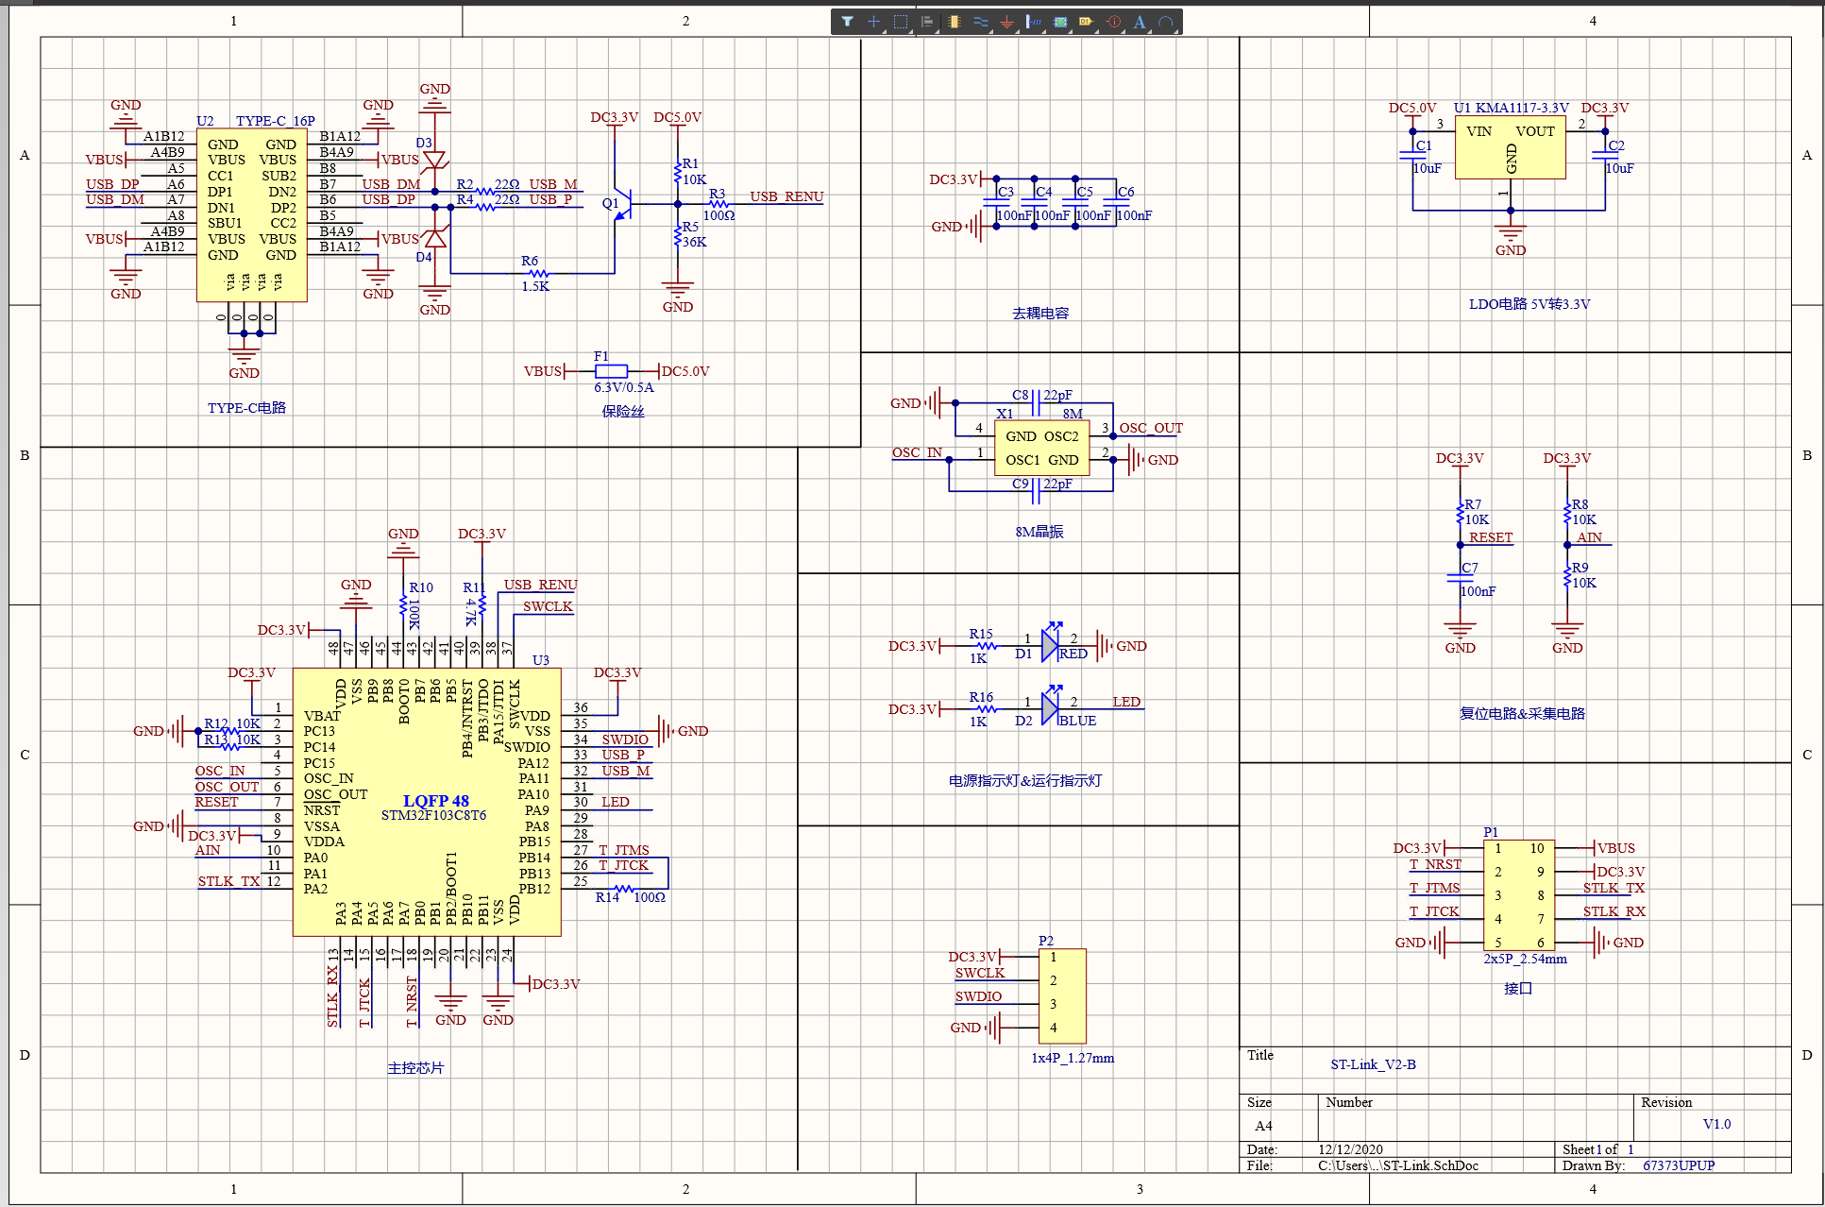Click the GND power port icon
This screenshot has height=1207, width=1825.
[x=1007, y=22]
